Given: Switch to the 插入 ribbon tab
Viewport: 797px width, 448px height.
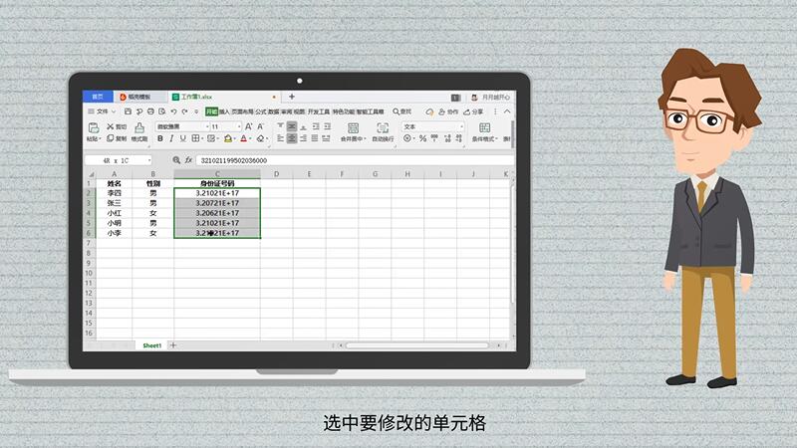Looking at the screenshot, I should (224, 112).
